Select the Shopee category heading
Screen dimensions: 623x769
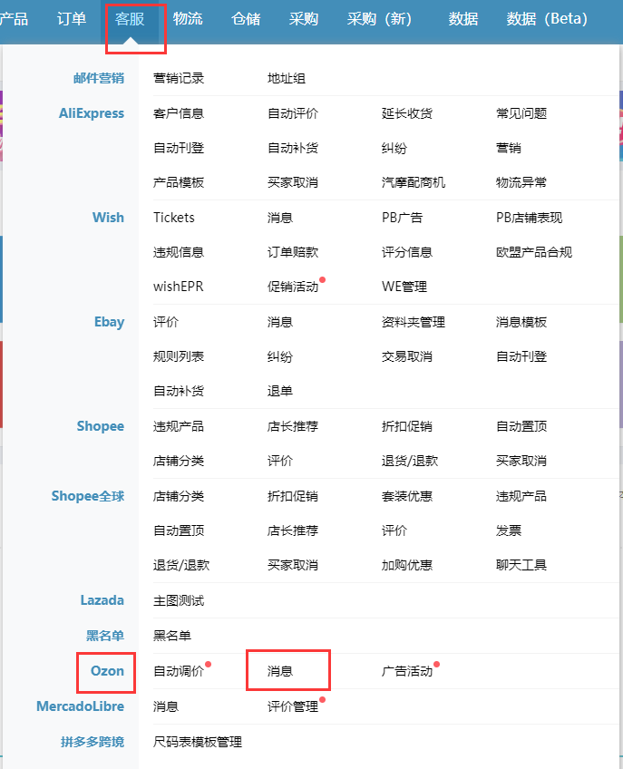point(100,426)
